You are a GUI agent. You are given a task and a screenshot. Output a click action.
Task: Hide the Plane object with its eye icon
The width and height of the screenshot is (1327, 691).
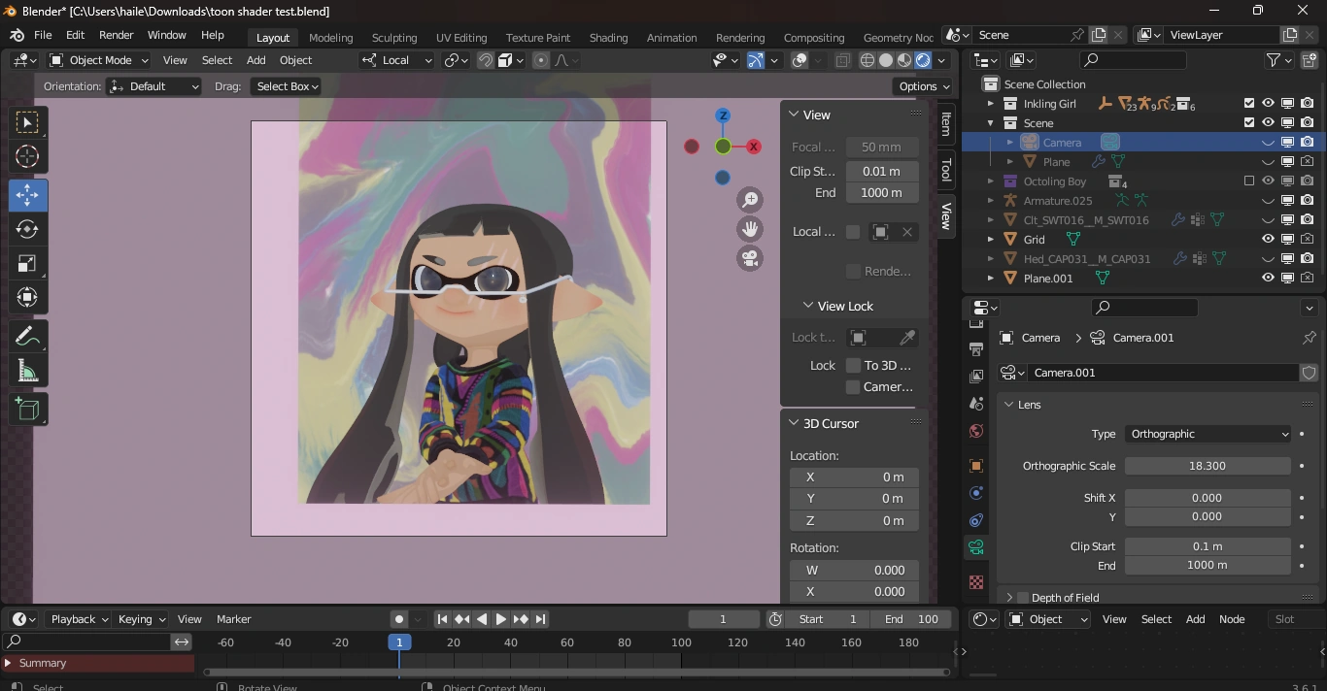pyautogui.click(x=1268, y=161)
